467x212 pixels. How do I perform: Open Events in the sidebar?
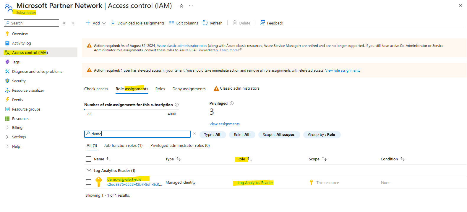coord(17,100)
